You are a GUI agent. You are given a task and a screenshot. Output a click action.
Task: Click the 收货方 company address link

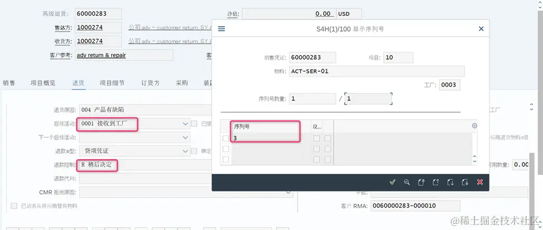click(170, 41)
